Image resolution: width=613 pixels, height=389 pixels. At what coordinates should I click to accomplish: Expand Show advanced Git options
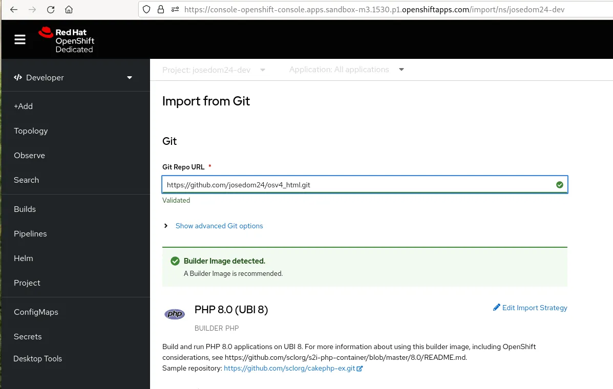[x=219, y=226]
